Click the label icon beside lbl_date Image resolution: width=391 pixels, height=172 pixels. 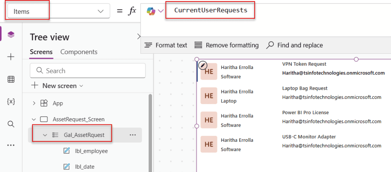(x=66, y=167)
